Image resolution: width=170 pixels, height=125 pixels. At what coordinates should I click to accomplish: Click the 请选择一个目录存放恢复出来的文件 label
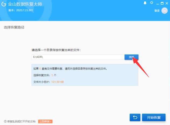[x=56, y=50]
